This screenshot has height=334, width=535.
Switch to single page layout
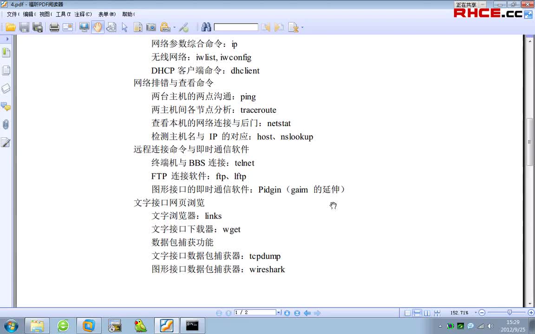click(407, 313)
